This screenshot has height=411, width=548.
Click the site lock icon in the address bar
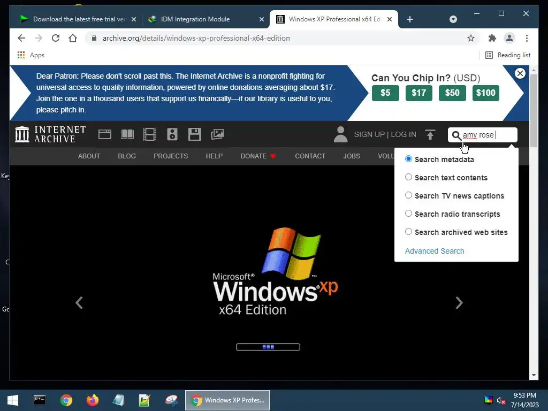tap(94, 38)
